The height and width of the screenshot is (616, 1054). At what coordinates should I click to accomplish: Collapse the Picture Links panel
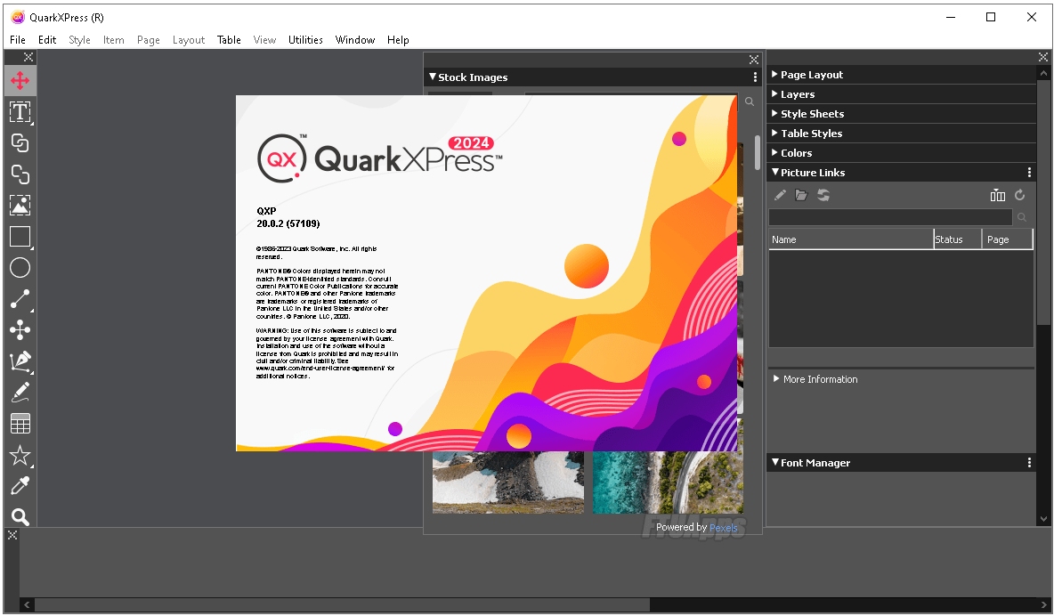click(775, 172)
